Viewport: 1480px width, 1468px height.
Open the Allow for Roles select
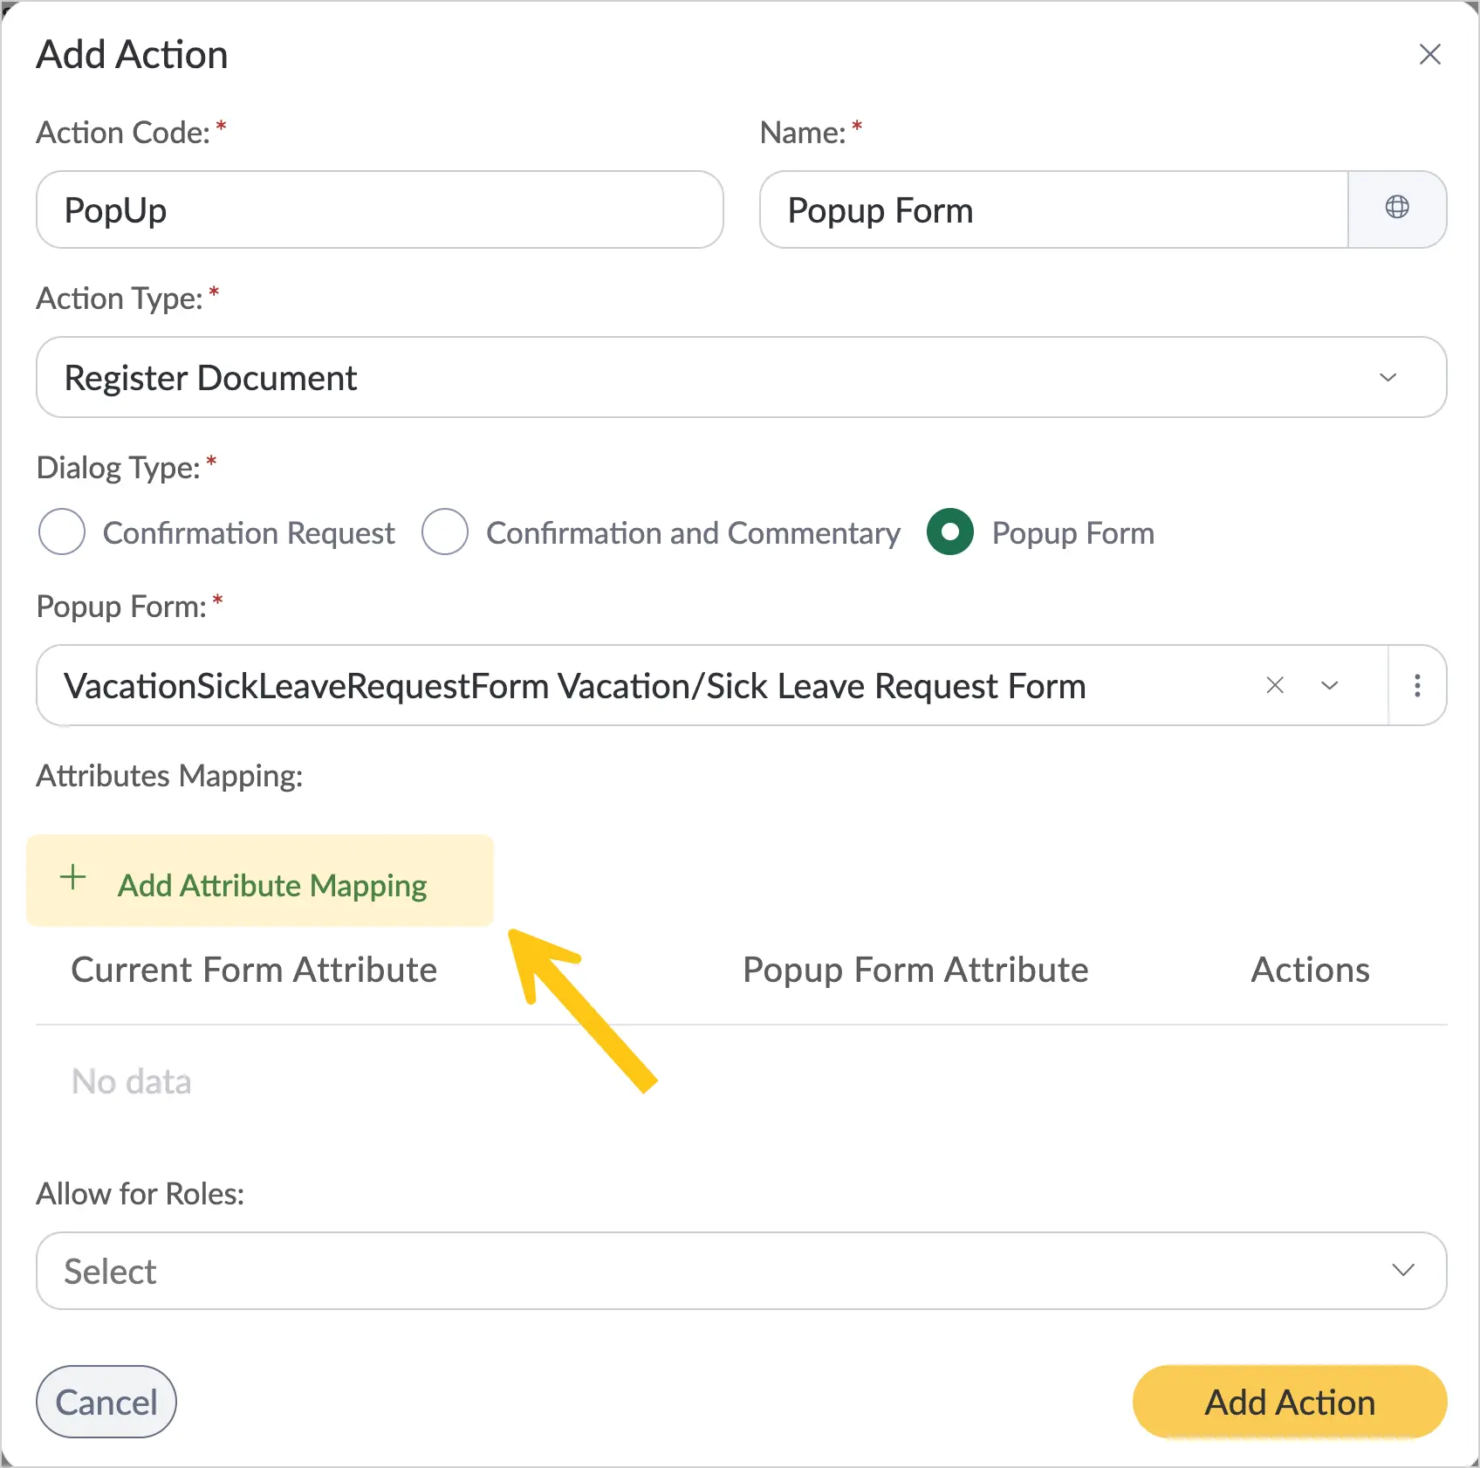(x=742, y=1271)
